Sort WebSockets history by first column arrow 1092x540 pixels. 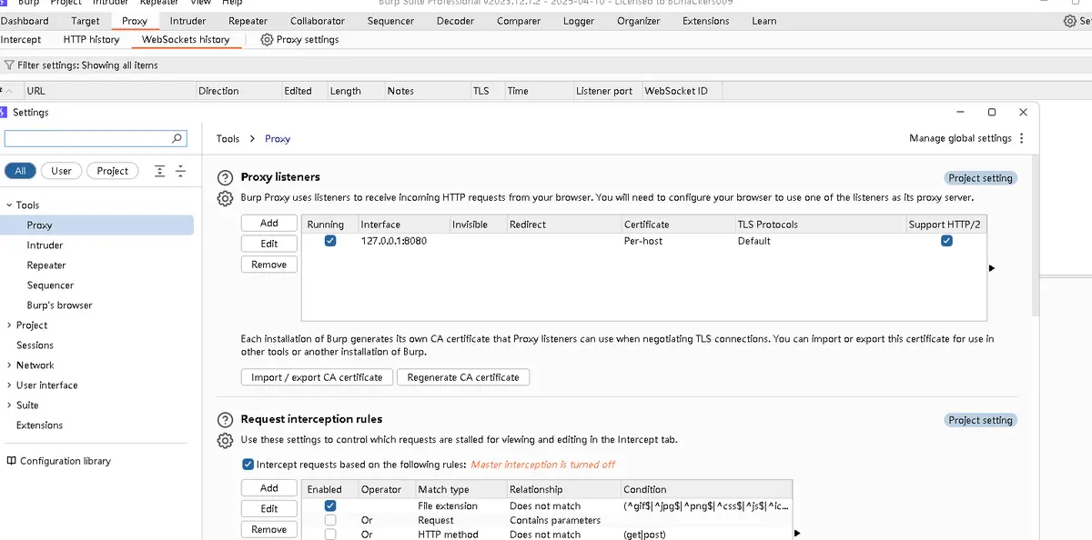pos(11,91)
